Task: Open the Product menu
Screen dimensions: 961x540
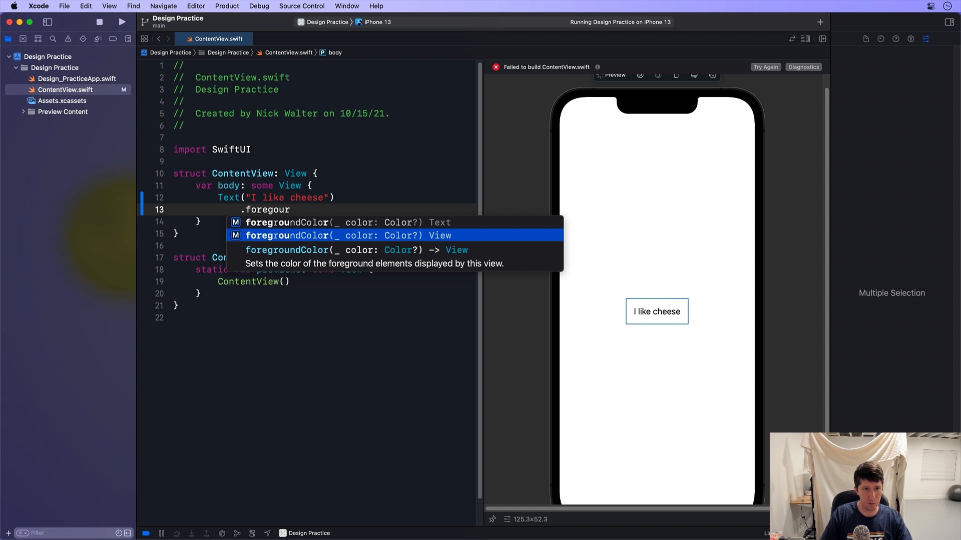Action: (x=227, y=6)
